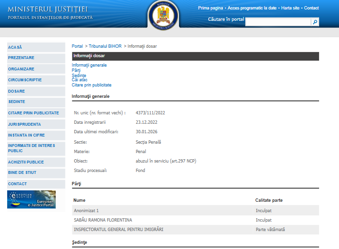Open the Prima pagina link
The image size is (339, 249).
tap(210, 8)
